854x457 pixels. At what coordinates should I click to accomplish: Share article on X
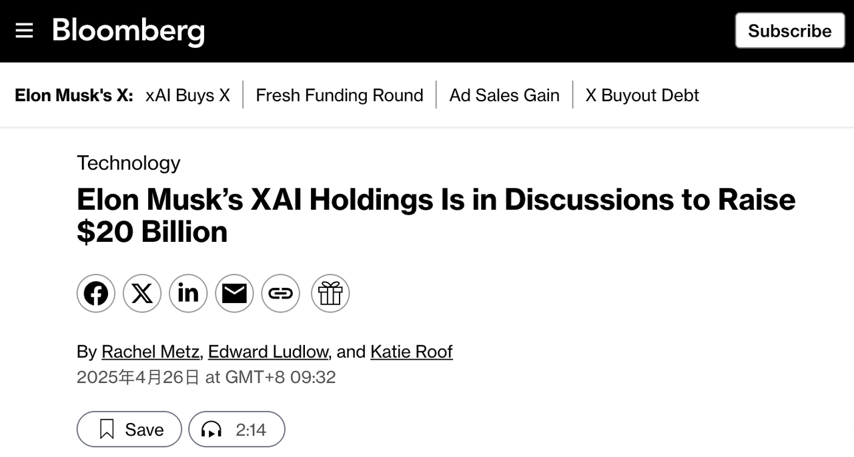tap(142, 293)
